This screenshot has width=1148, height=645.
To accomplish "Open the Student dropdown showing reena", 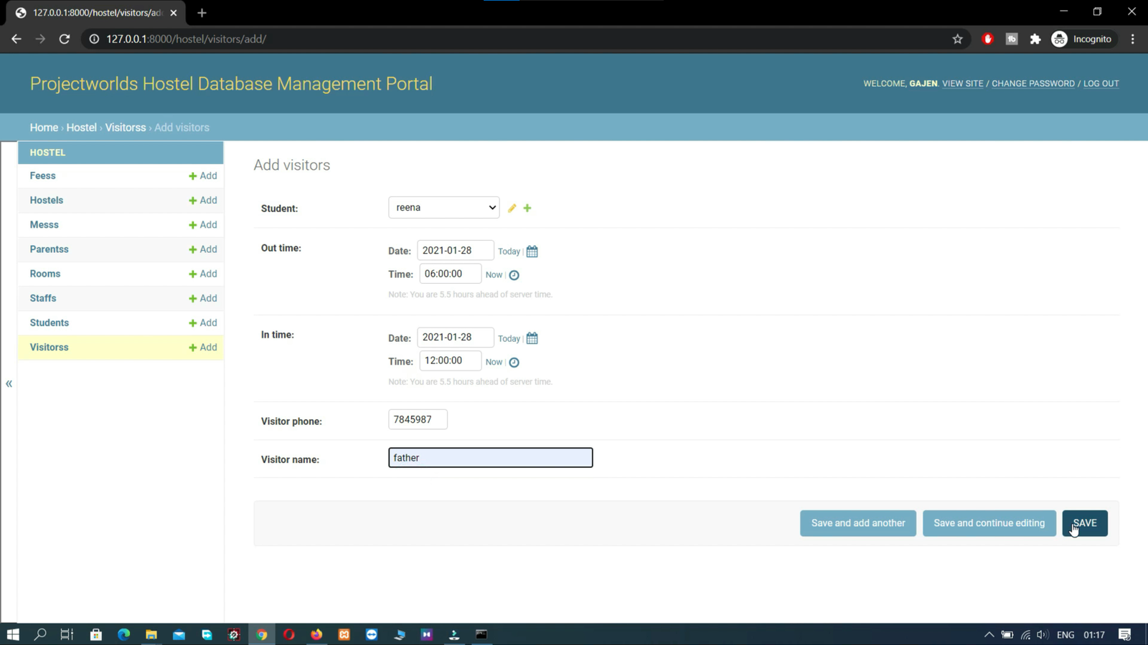I will tap(443, 208).
